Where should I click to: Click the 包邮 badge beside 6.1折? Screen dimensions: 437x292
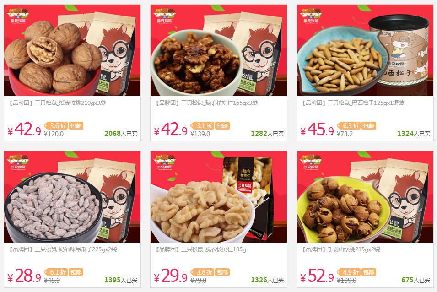pos(76,272)
